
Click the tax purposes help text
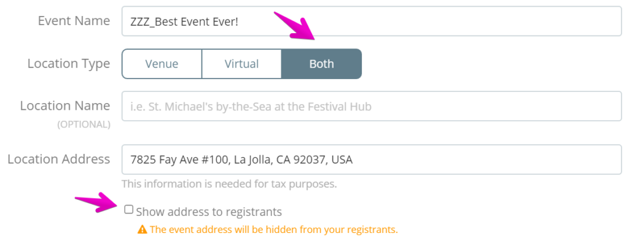click(x=229, y=184)
